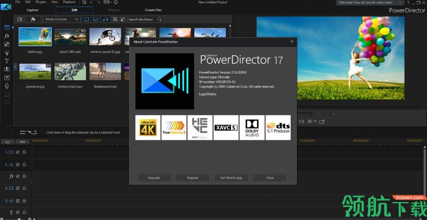Click the library thumbnail size icon
The width and height of the screenshot is (427, 220).
coord(123,19)
